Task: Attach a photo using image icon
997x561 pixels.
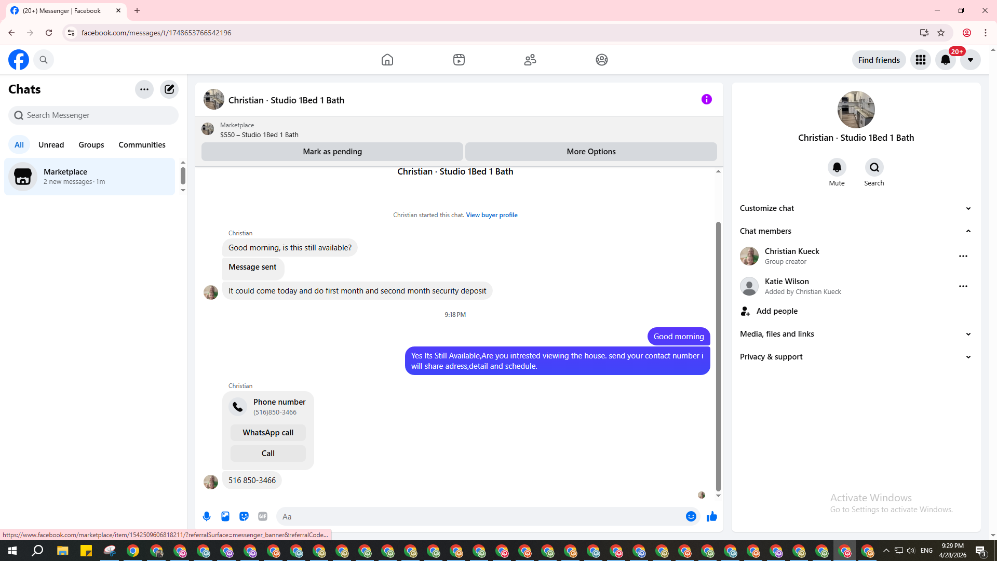Action: click(225, 516)
